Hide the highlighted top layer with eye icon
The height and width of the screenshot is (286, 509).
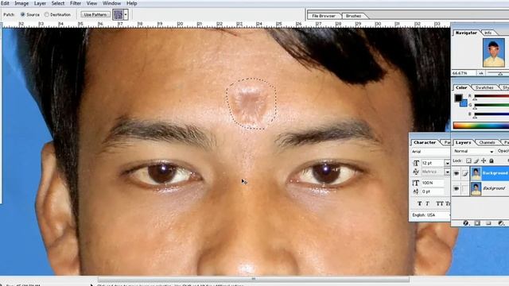[457, 173]
